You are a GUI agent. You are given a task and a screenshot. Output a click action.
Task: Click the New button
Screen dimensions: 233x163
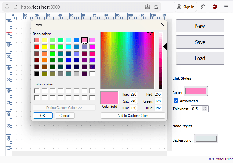pos(200,26)
